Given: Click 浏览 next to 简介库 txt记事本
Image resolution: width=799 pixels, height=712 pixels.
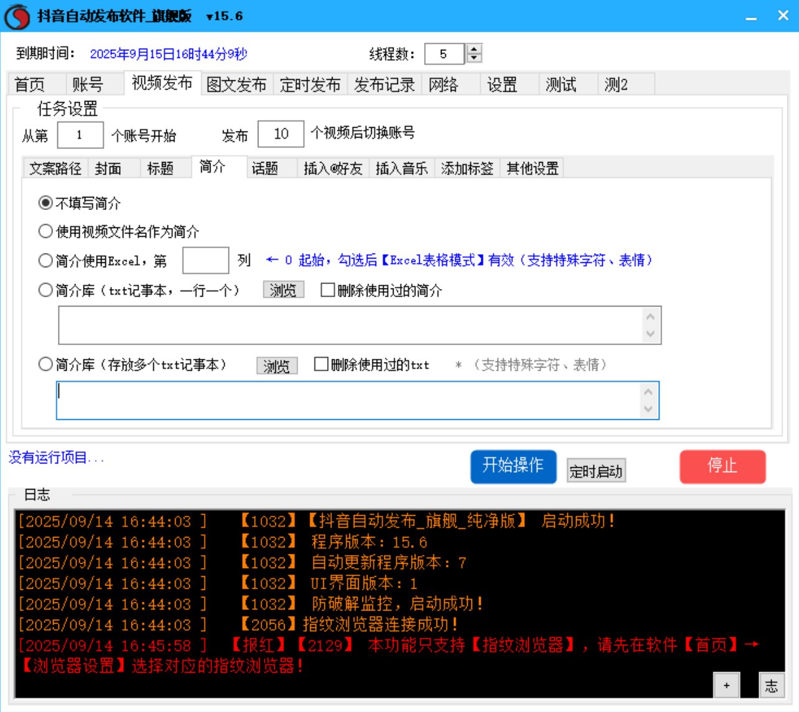Looking at the screenshot, I should coord(283,290).
